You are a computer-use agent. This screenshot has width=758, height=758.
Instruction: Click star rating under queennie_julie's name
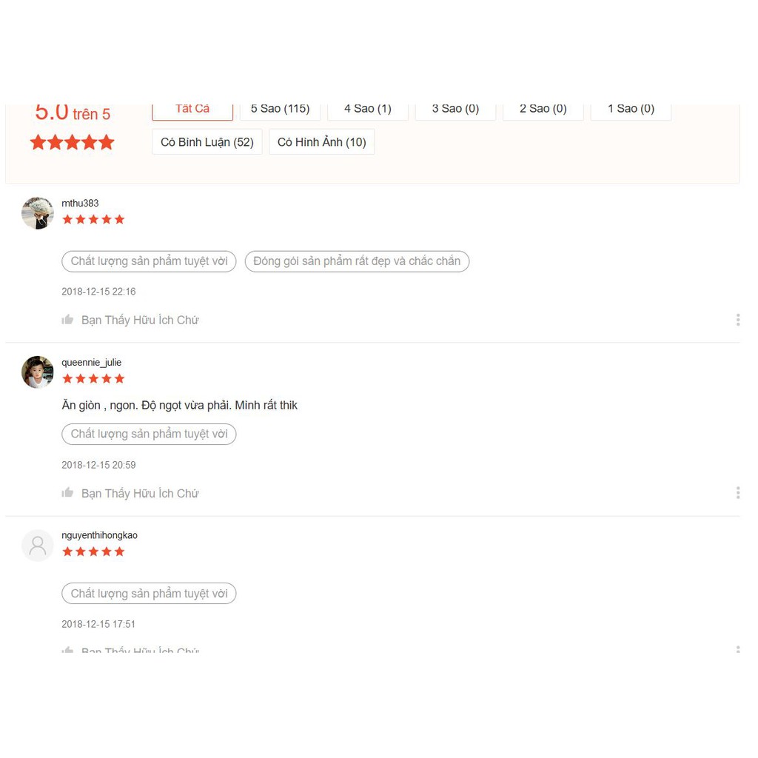pyautogui.click(x=93, y=379)
